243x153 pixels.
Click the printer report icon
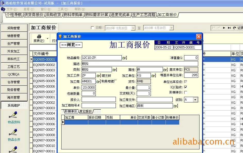point(39,37)
